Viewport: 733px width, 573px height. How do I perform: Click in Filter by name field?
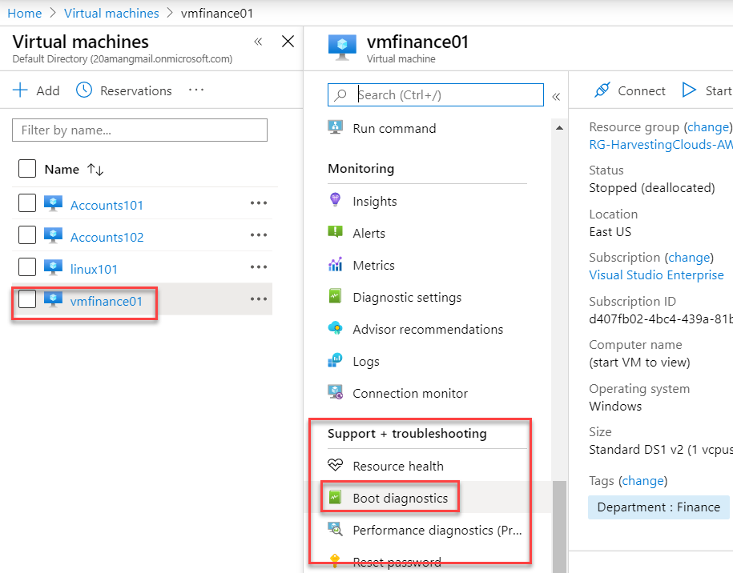139,130
